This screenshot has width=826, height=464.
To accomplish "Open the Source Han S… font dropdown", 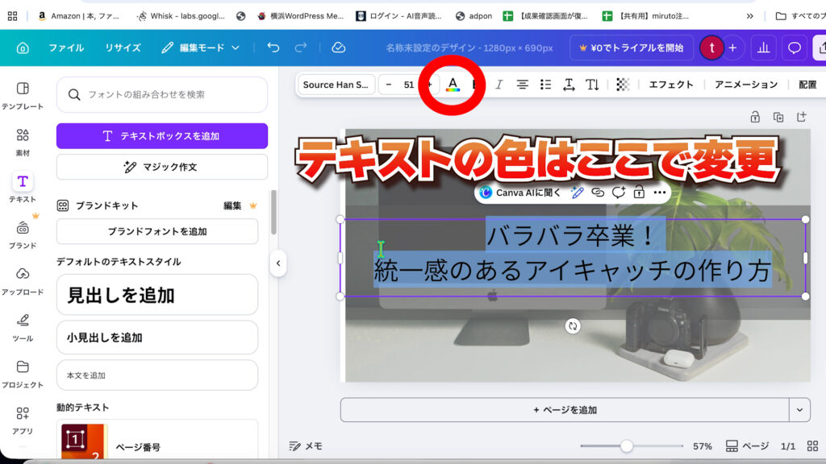I will coord(336,85).
